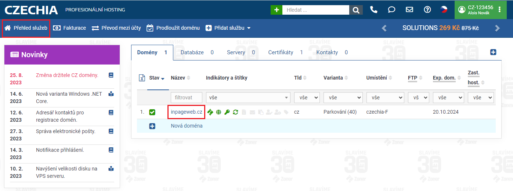Show next promo offer with right arrow
The height and width of the screenshot is (191, 513).
click(x=497, y=28)
